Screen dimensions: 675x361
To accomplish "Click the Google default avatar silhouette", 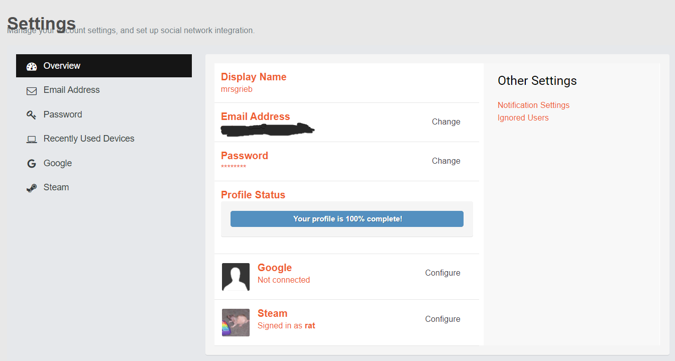I will pos(236,277).
